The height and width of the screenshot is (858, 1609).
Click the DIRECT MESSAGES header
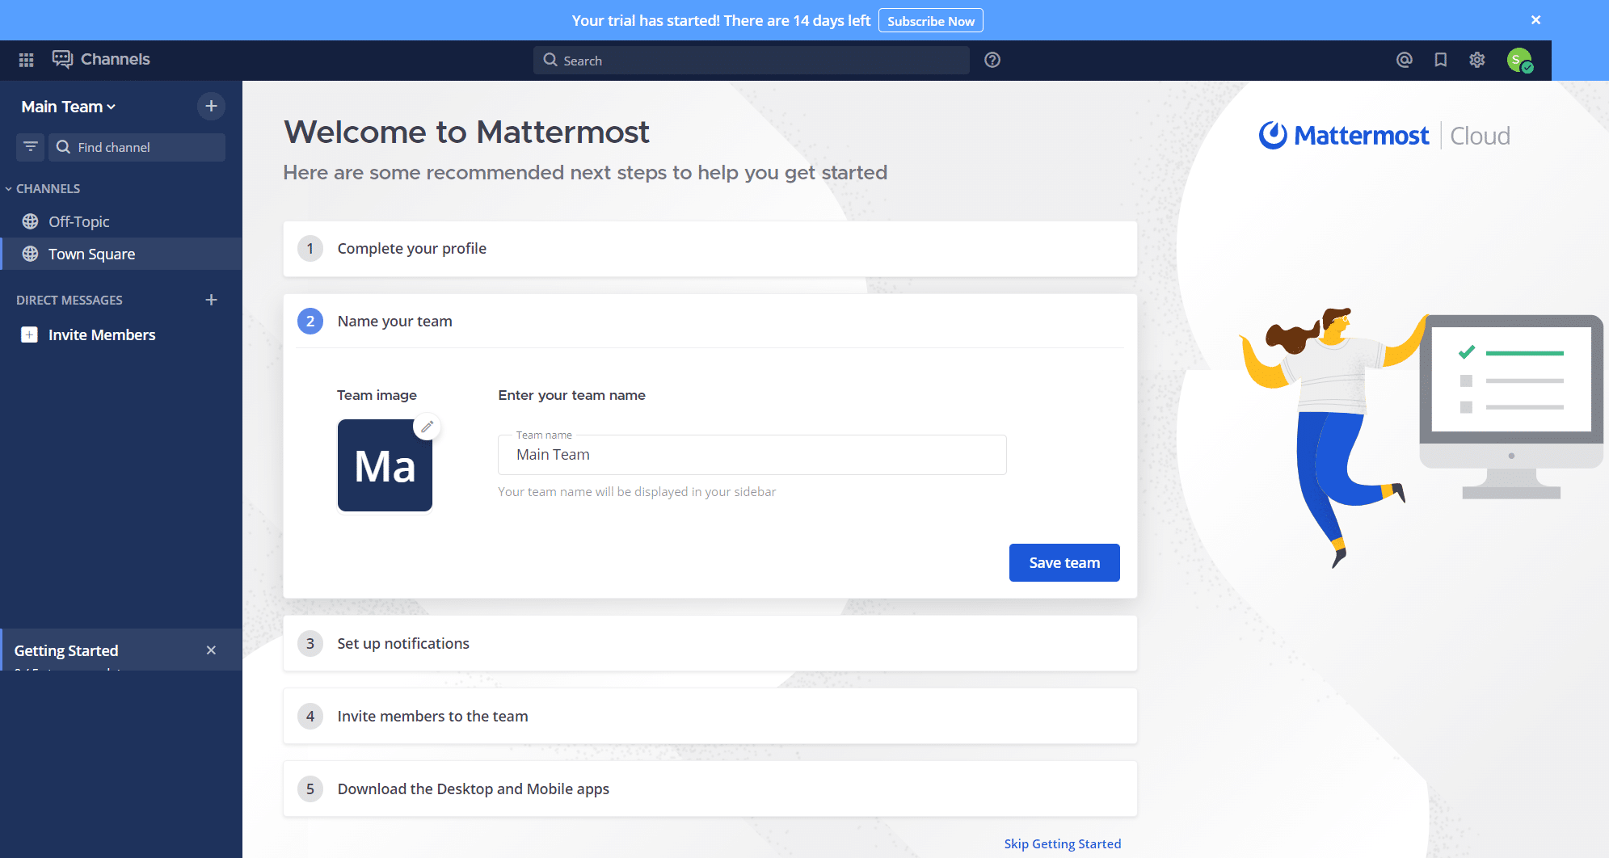tap(69, 300)
